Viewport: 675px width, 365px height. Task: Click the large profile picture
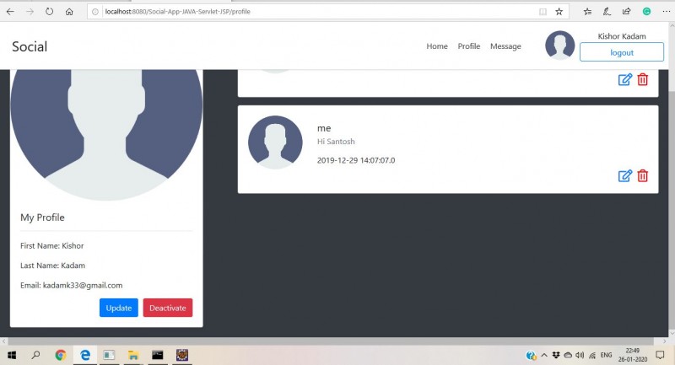pyautogui.click(x=106, y=135)
